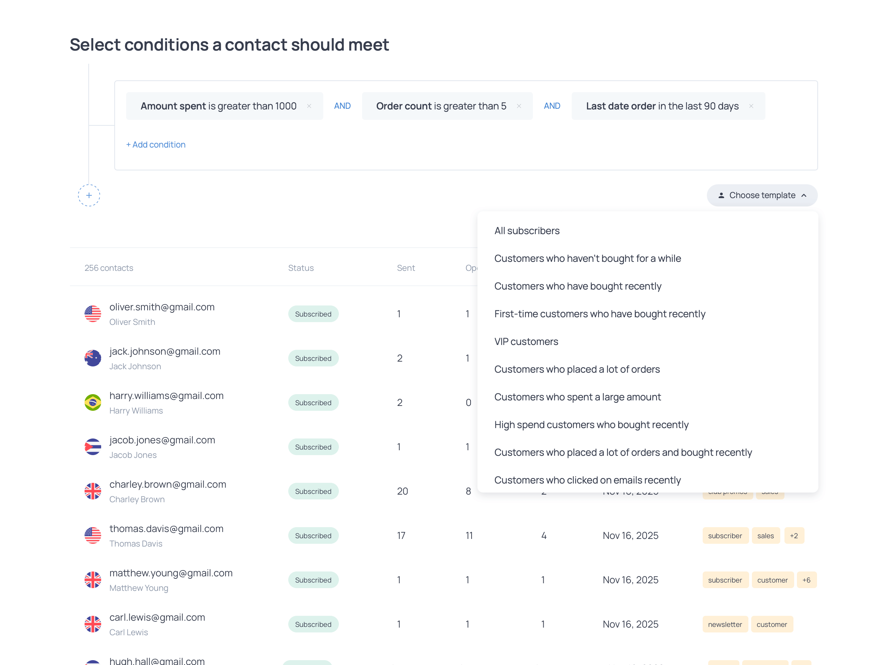Edit the Order count is greater than 5 condition
Viewport: 887px width, 665px height.
[441, 106]
